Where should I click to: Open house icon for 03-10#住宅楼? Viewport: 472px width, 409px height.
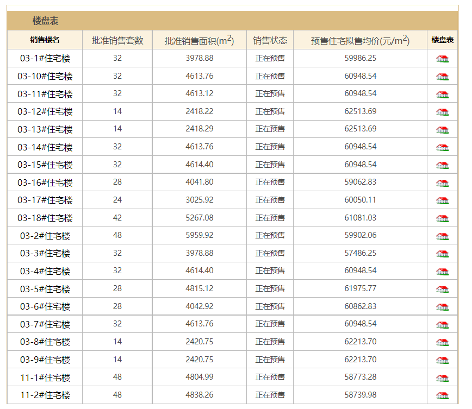coord(442,77)
